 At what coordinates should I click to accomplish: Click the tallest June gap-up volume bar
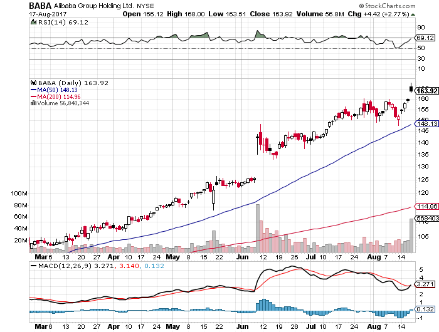click(258, 229)
